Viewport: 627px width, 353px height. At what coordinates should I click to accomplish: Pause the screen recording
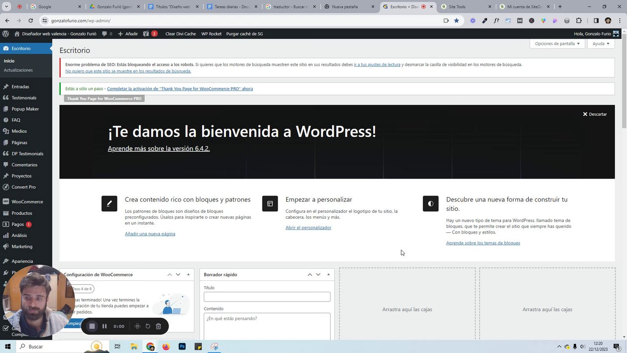pos(104,326)
